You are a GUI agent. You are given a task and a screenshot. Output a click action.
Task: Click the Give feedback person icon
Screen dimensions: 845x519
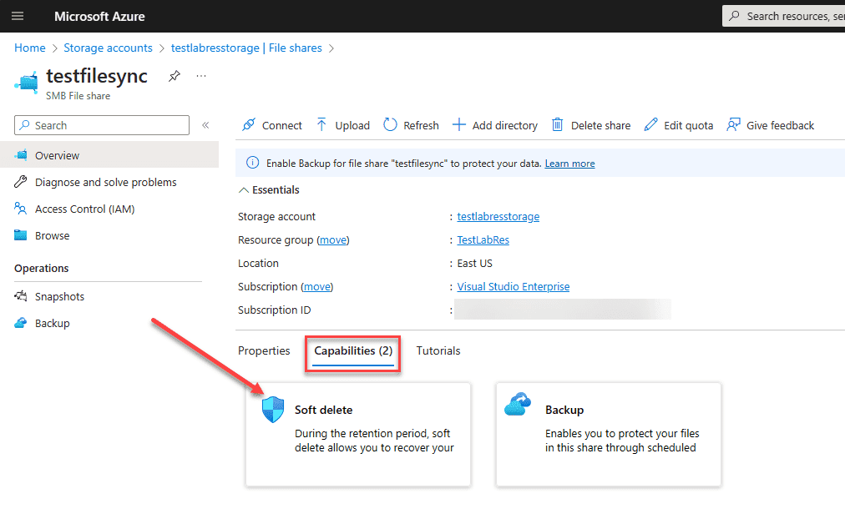tap(733, 125)
